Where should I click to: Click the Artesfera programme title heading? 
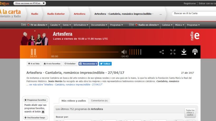[62, 34]
